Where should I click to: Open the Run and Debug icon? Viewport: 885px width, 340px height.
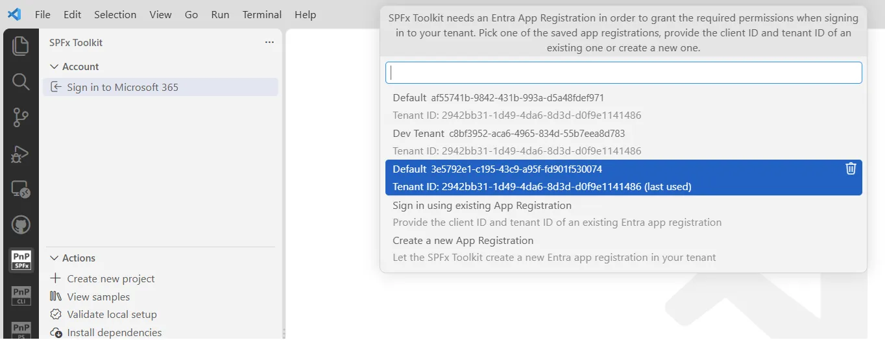tap(21, 154)
